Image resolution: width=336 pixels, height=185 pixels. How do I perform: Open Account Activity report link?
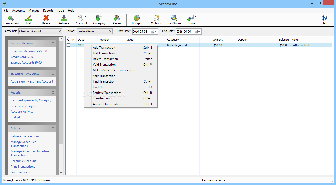[22, 112]
